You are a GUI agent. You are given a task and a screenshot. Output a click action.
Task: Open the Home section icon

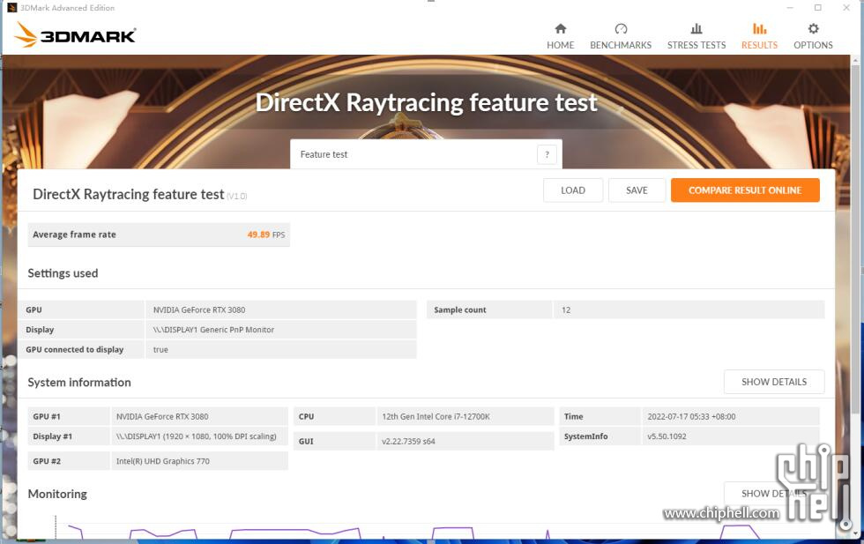tap(561, 29)
